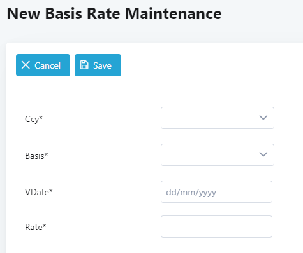The width and height of the screenshot is (303, 253).
Task: Focus the VDate date input field
Action: (216, 191)
